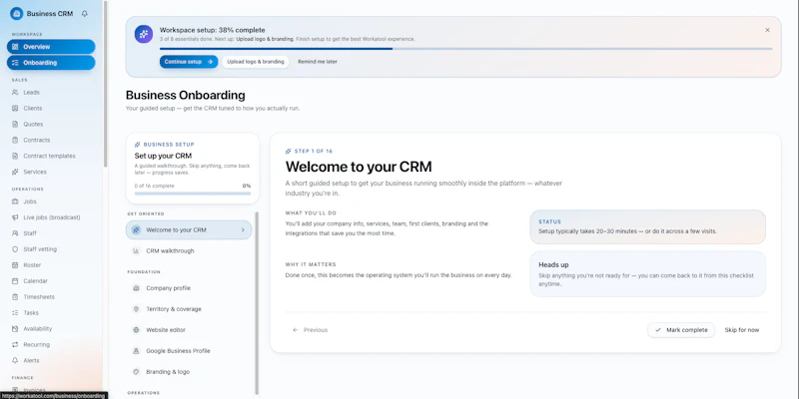
Task: Click the Invoices item under Finance
Action: (x=51, y=390)
